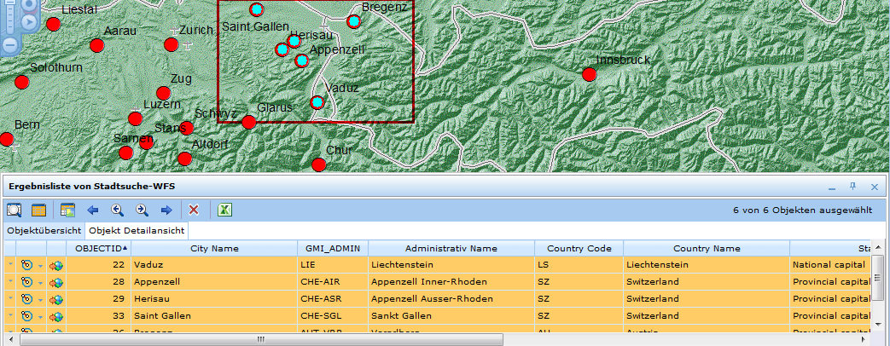The width and height of the screenshot is (890, 346).
Task: Click the map icon in Vaduz row
Action: 56,265
